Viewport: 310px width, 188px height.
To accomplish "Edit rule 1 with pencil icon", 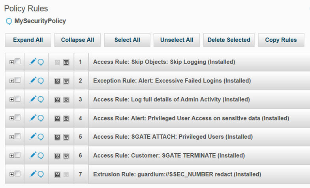I will (33, 62).
